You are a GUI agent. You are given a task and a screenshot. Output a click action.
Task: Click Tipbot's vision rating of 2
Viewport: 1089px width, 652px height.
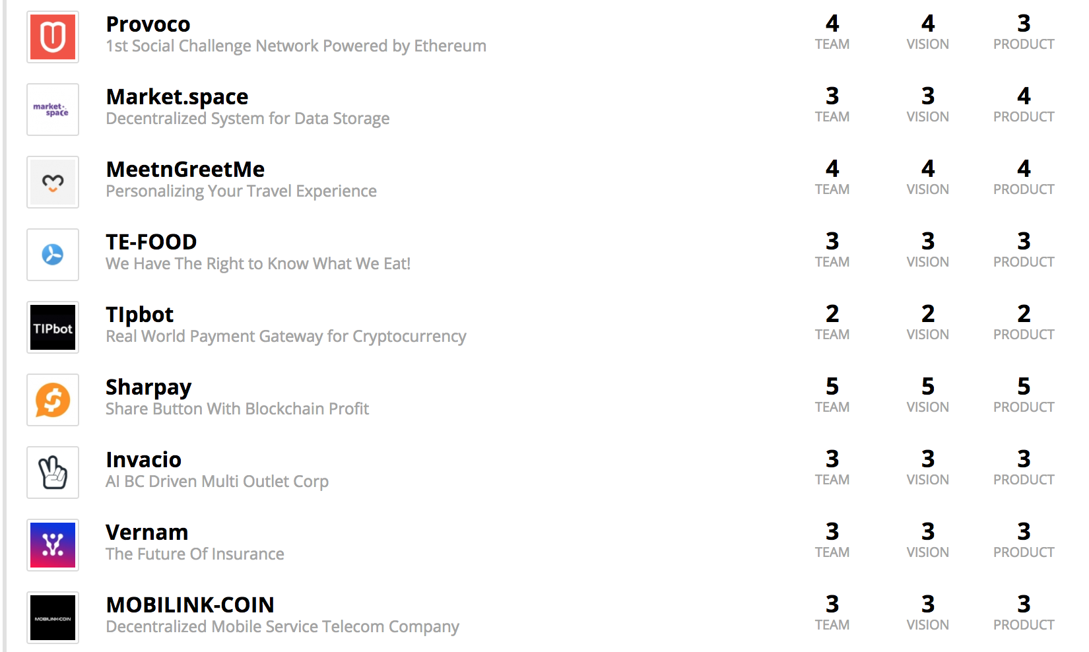pos(928,313)
